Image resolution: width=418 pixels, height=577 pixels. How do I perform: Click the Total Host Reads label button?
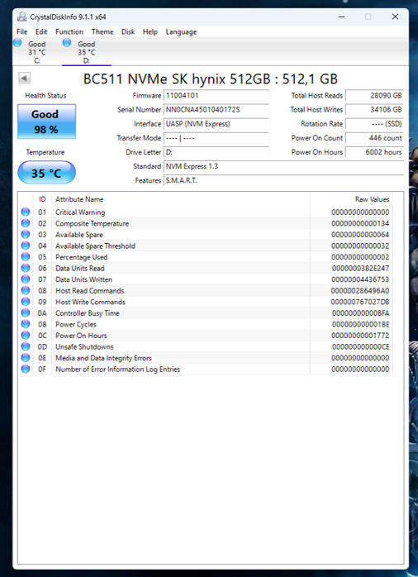[x=317, y=96]
